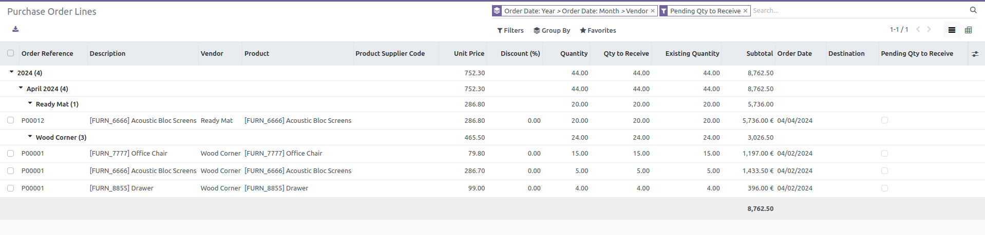The height and width of the screenshot is (235, 985).
Task: Remove the Order Date group-by facet
Action: coord(653,11)
